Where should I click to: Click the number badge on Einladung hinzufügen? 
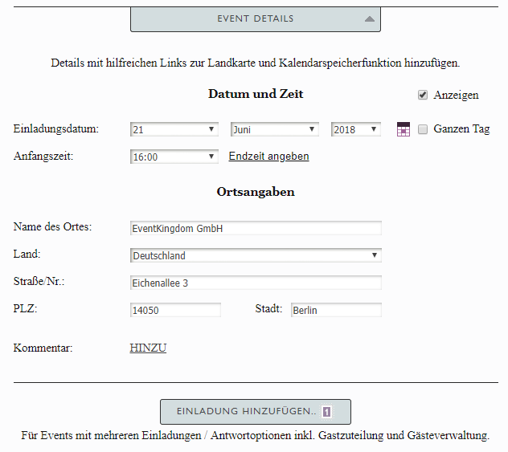click(327, 412)
